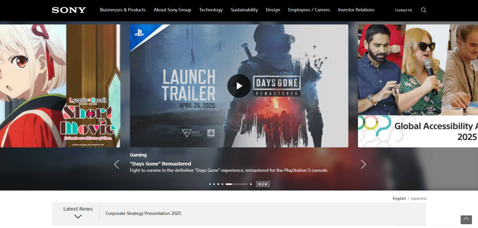478x228 pixels.
Task: Select the English language link
Action: pyautogui.click(x=399, y=199)
